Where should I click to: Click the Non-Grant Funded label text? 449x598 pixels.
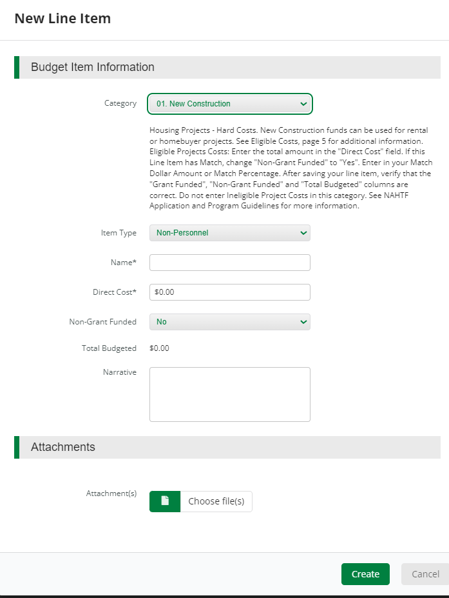point(103,322)
